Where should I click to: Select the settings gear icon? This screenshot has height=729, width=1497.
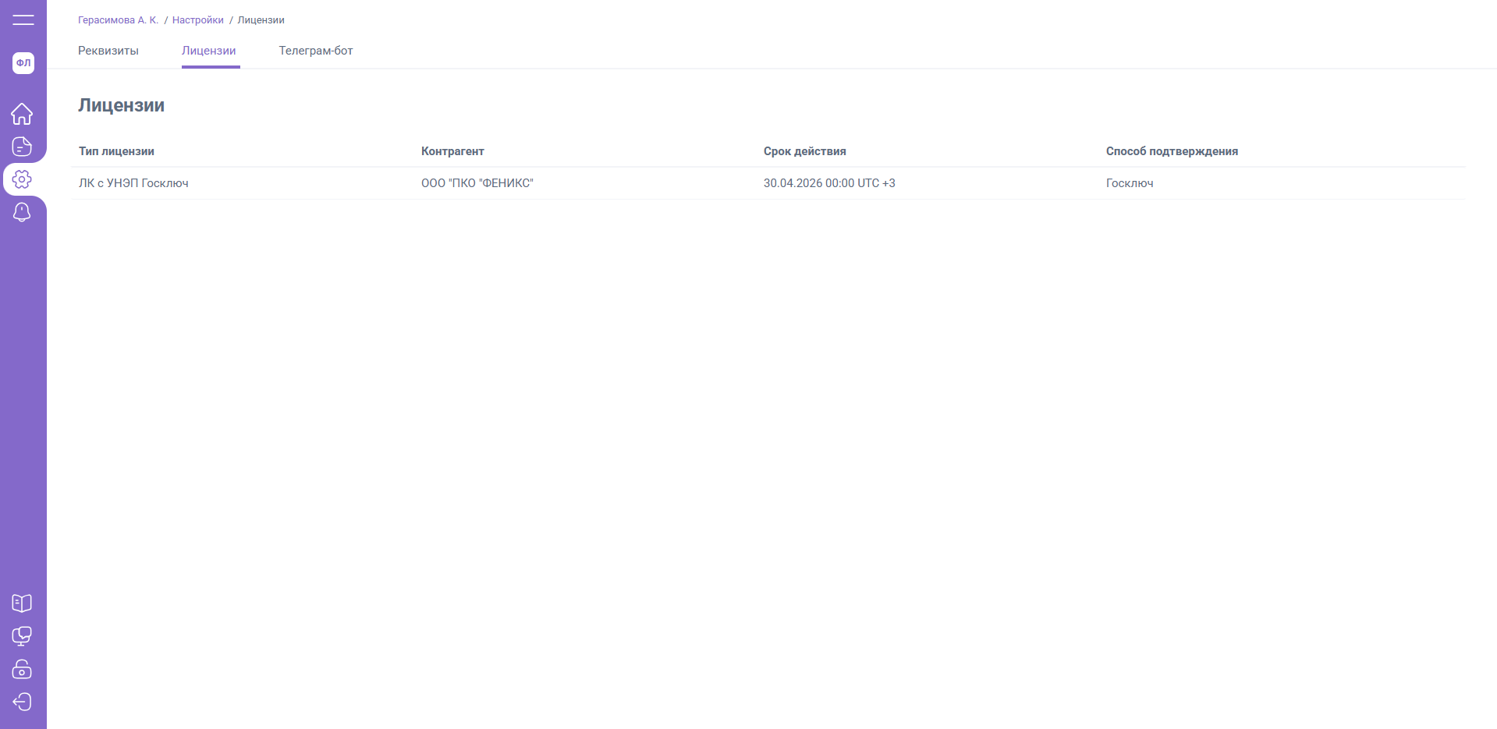tap(22, 179)
